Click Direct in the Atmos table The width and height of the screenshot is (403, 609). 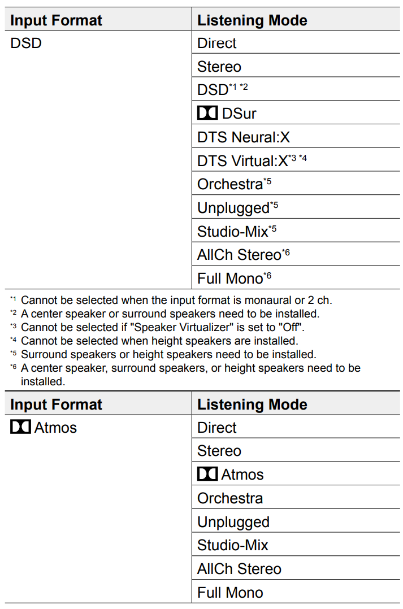pos(216,428)
